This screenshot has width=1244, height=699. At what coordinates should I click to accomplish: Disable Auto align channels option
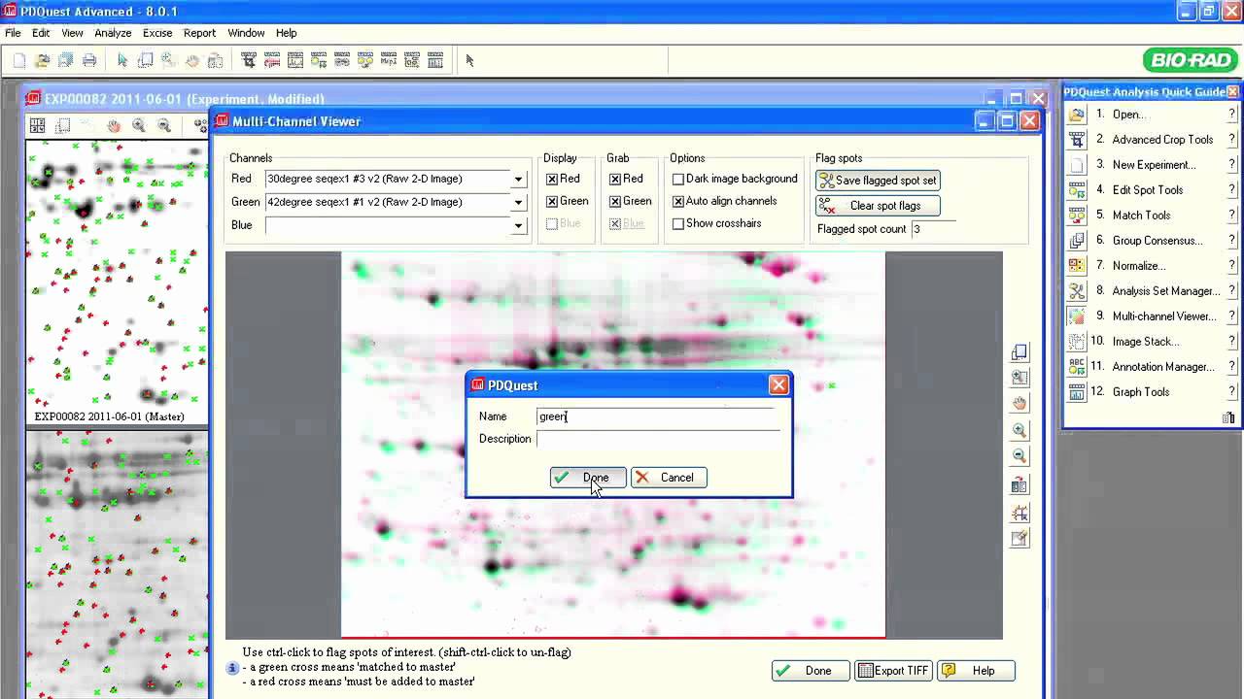pos(678,201)
